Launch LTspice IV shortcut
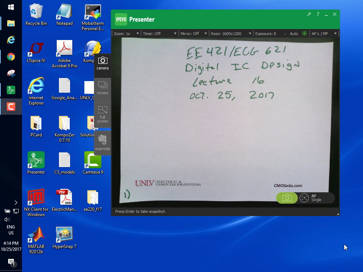Viewport: 363px width, 272px height. [36, 52]
